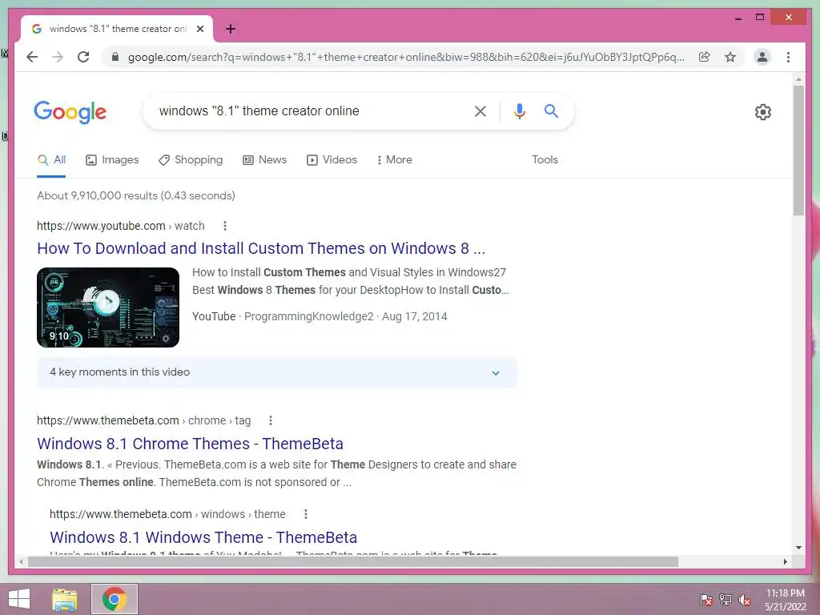Click the address bar URL
This screenshot has width=820, height=615.
[406, 57]
